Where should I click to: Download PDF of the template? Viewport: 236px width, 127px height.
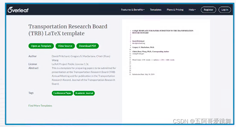pyautogui.click(x=88, y=46)
